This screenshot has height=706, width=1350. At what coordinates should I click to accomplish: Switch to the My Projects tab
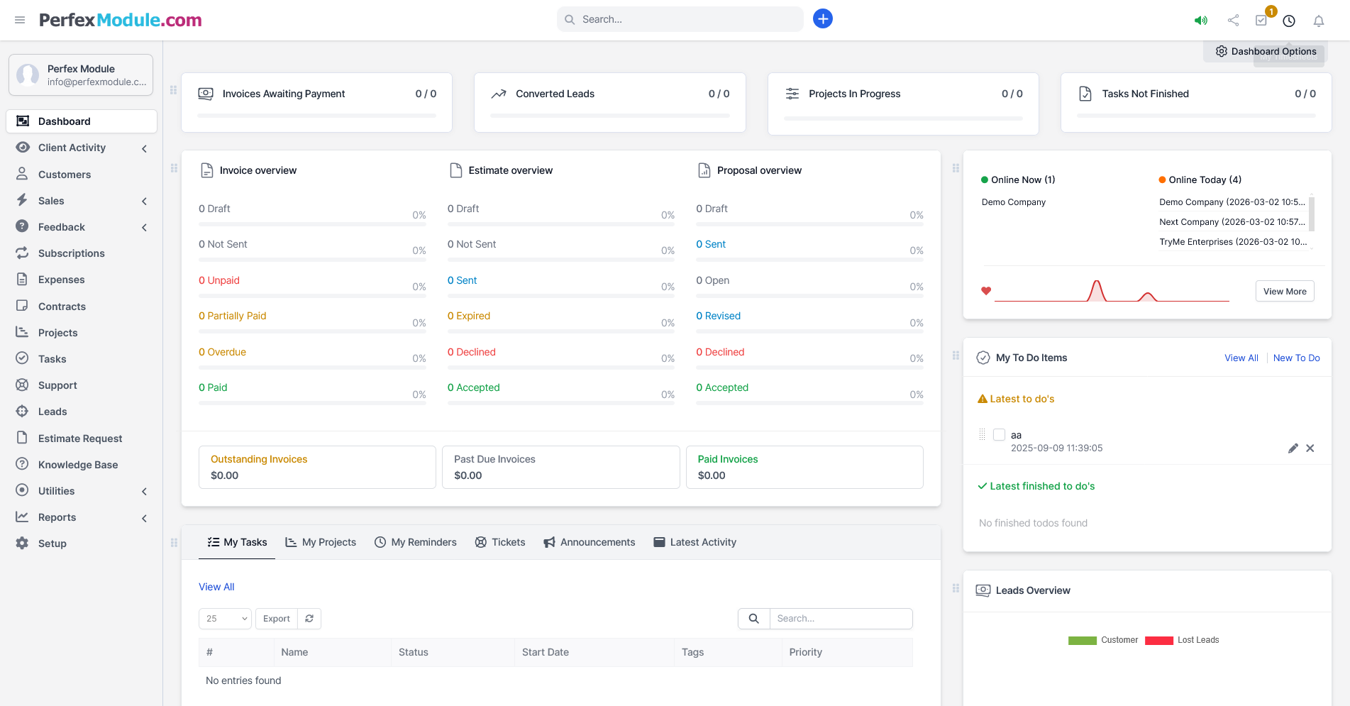click(321, 542)
